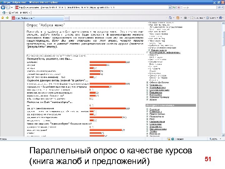The height and width of the screenshot is (169, 225).
Task: Expand the 'Пресс-релиз' tree node
Action: click(x=147, y=114)
